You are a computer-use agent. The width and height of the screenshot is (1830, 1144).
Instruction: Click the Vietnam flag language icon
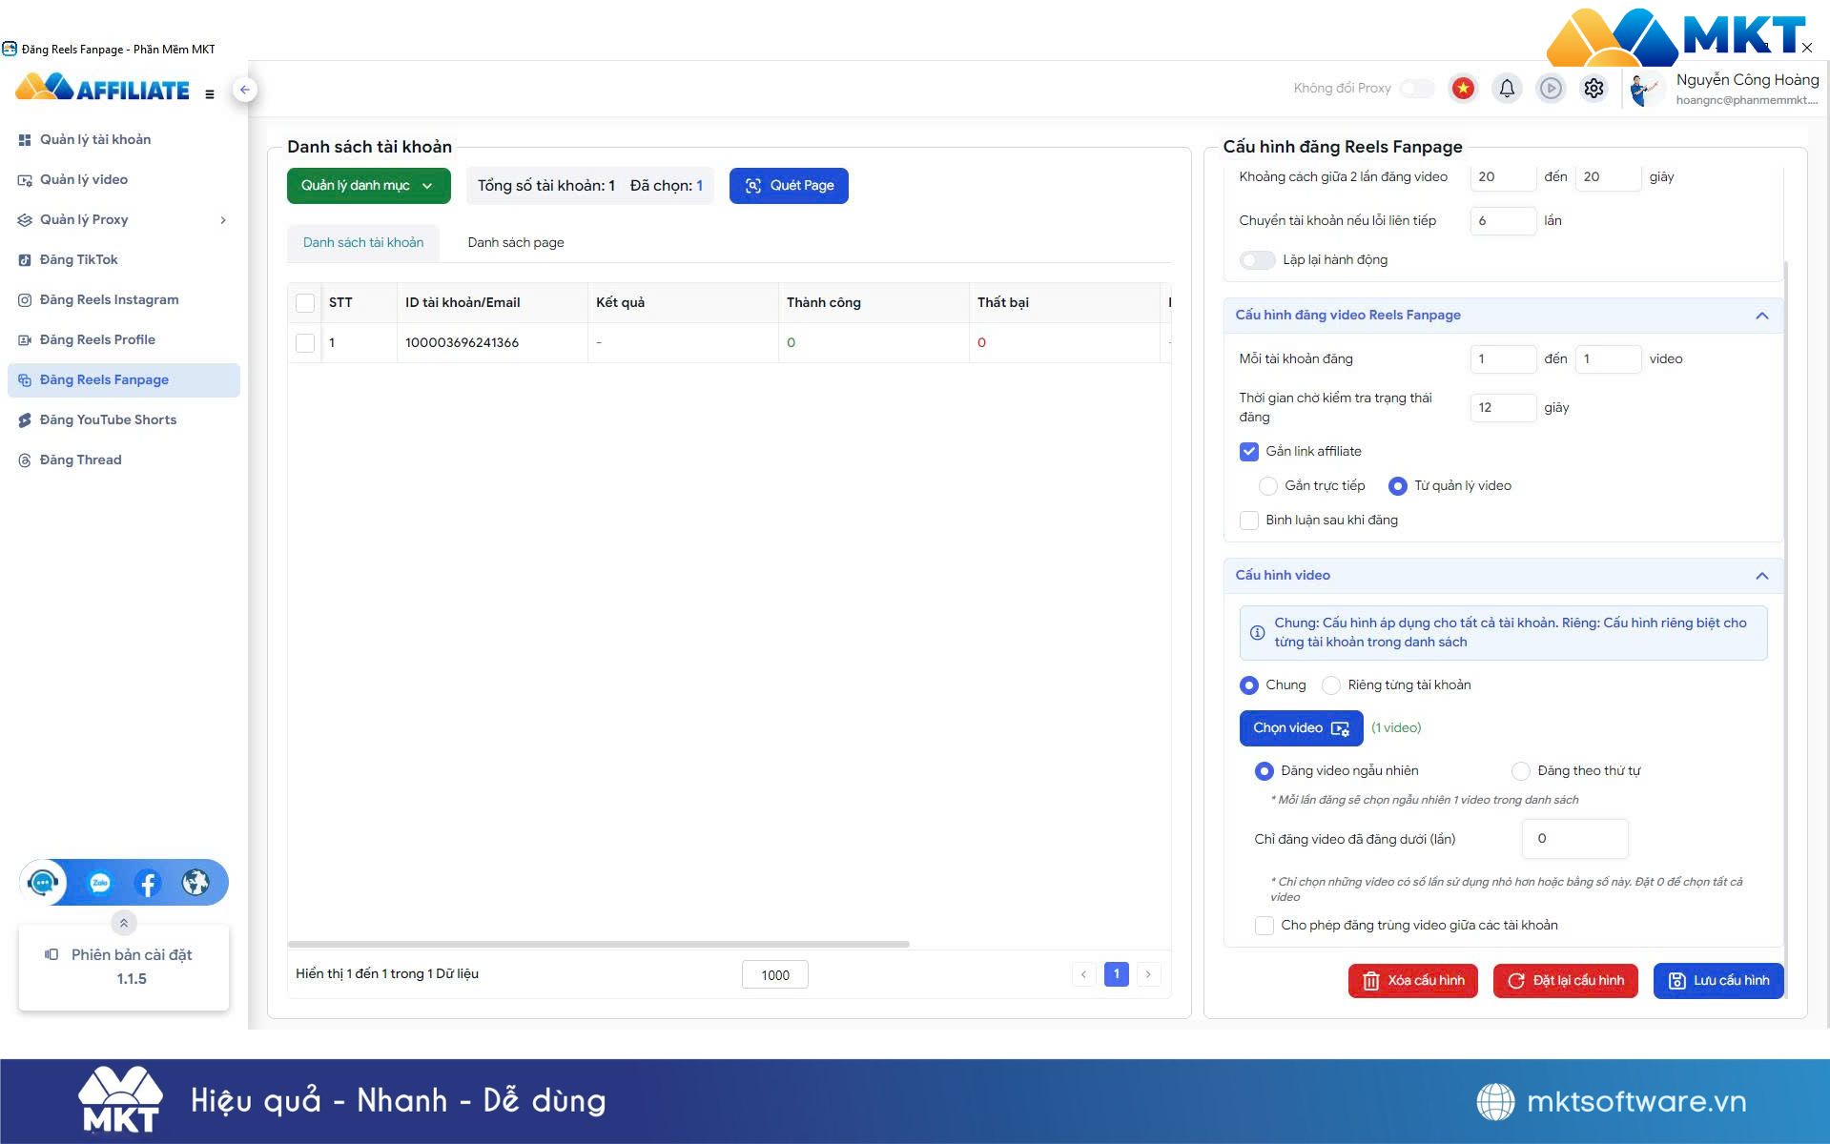1462,88
